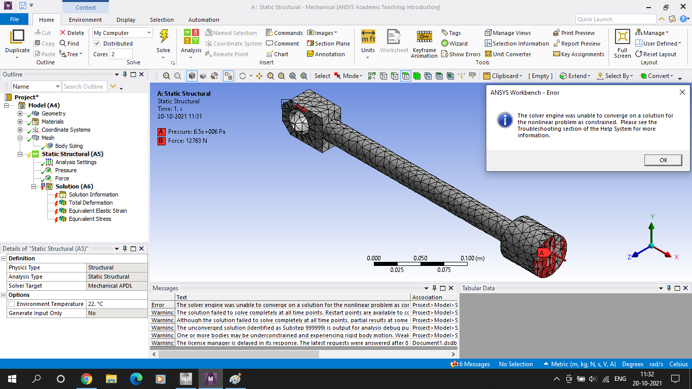Open the Clipboard dropdown
Image resolution: width=692 pixels, height=389 pixels.
coord(504,76)
